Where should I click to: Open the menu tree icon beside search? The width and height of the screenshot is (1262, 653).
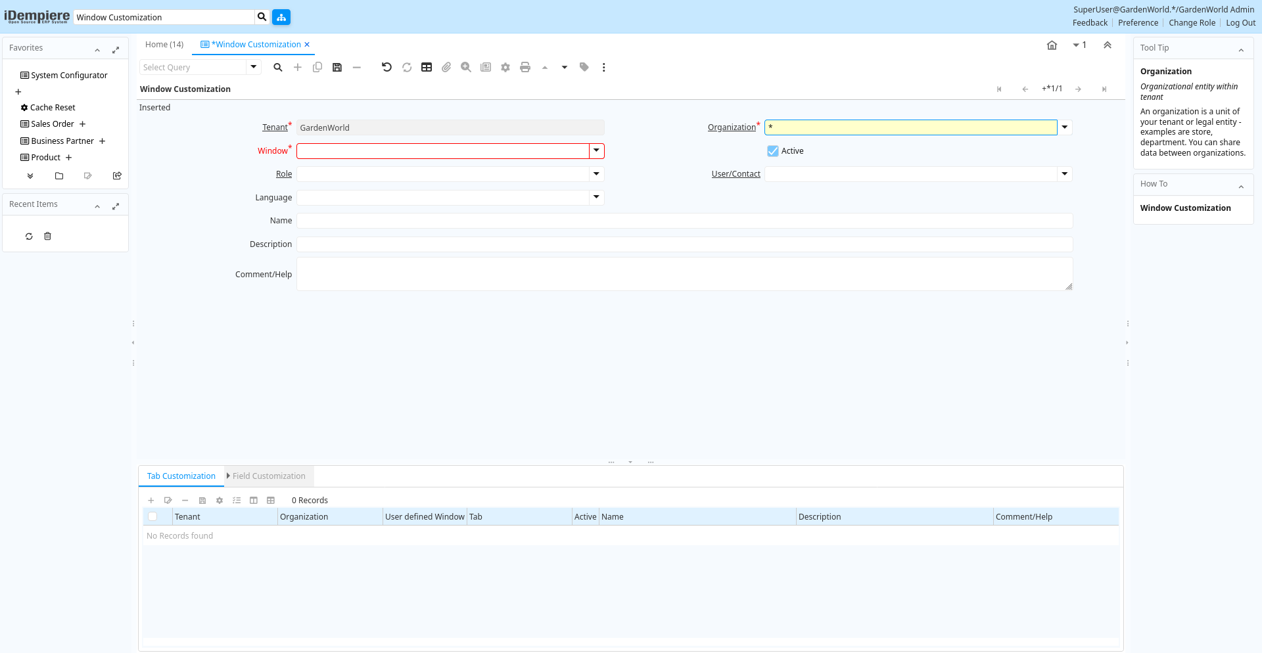[x=281, y=17]
